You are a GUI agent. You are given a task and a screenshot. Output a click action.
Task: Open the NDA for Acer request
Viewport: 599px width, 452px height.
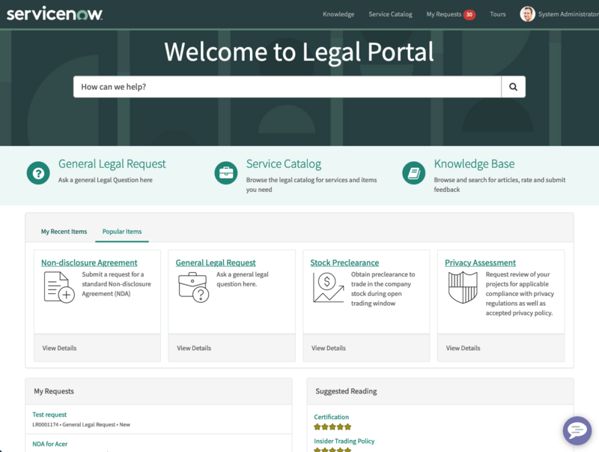(49, 444)
